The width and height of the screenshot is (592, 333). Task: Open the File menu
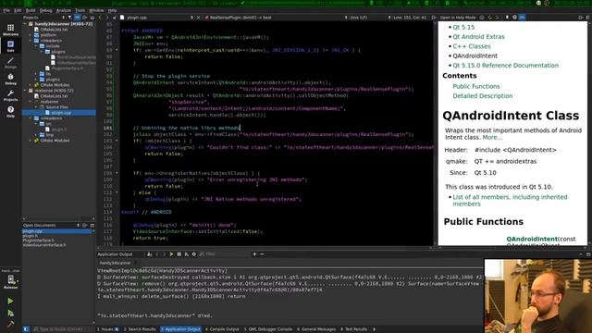pyautogui.click(x=6, y=10)
